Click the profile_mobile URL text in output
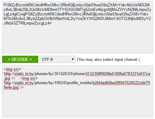Image resolution: width=155 pixels, height=119 pixels. [x=48, y=83]
